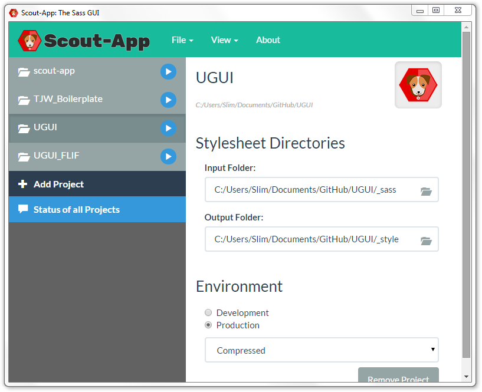Screen dimensions: 482x392
Task: Select the UGUI_FLIF project
Action: tap(97, 156)
